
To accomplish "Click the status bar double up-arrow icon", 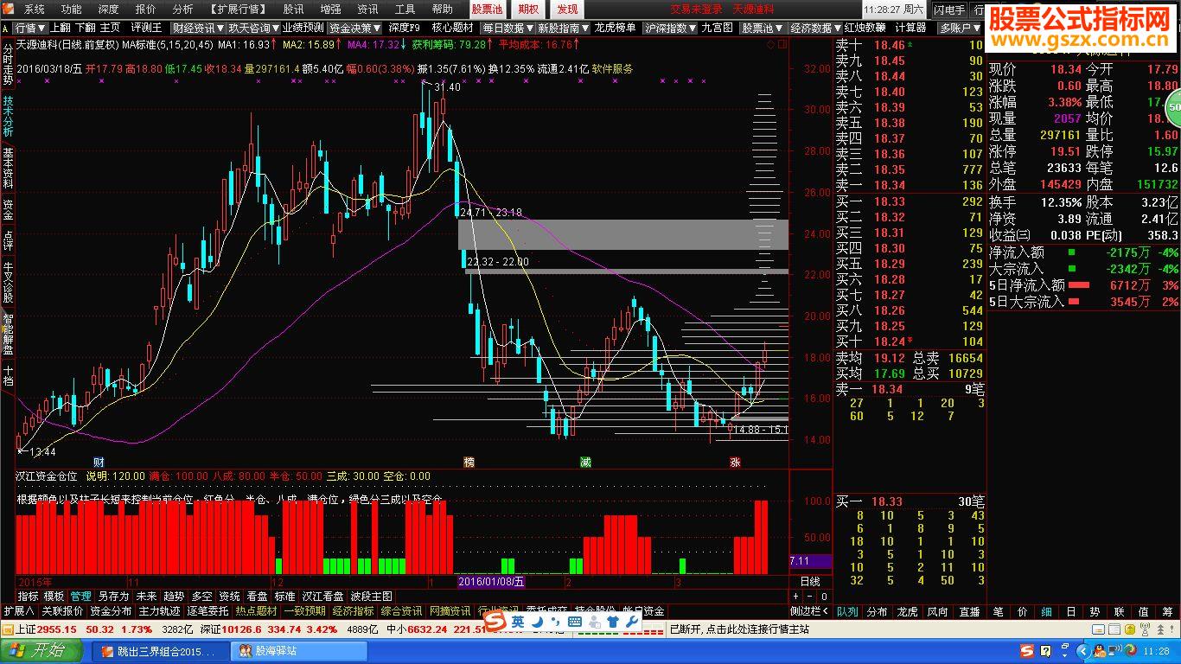I will tap(1160, 629).
